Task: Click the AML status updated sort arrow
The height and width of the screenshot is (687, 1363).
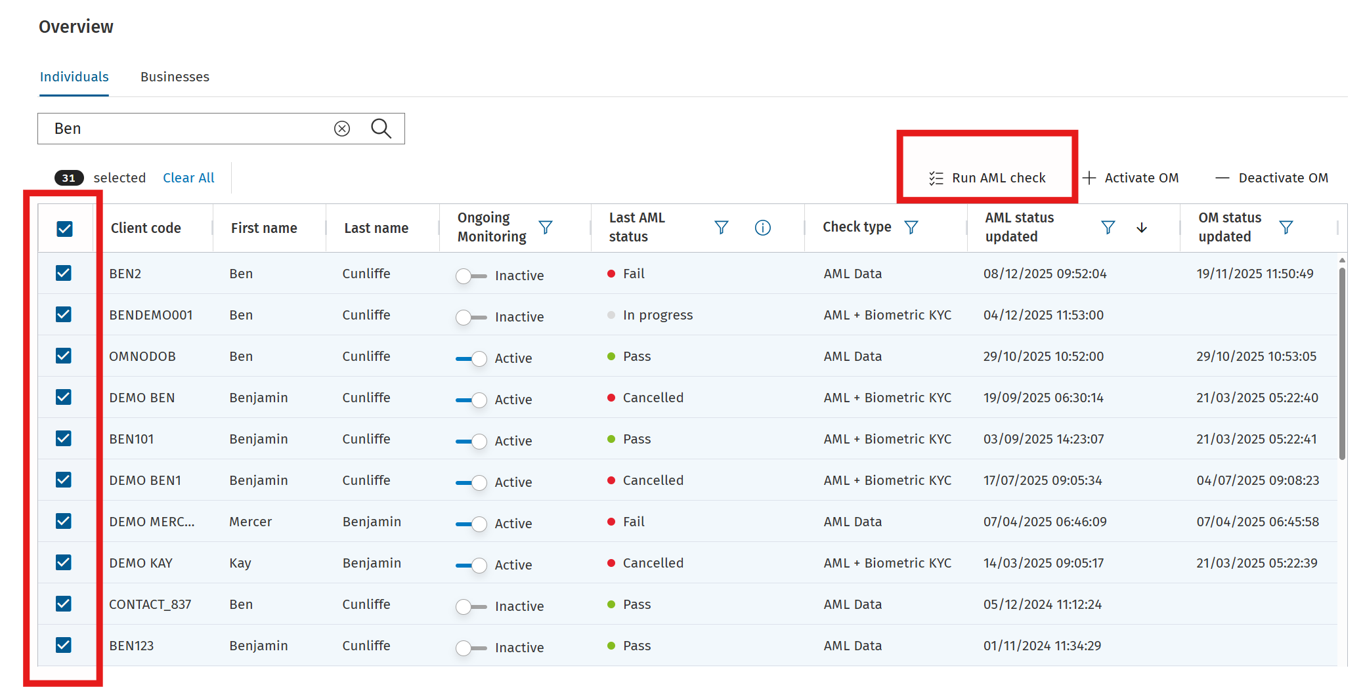Action: pos(1142,227)
